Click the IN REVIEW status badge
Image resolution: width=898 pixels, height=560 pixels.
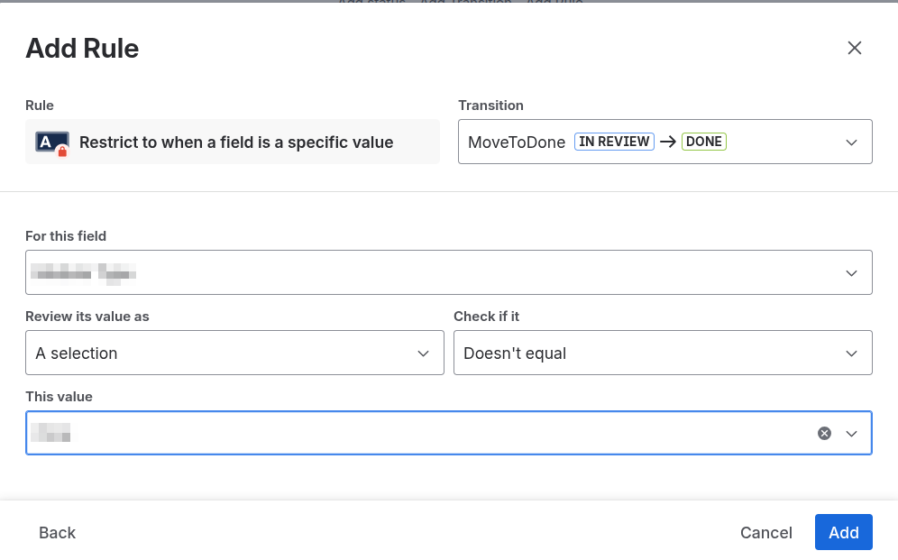(614, 142)
